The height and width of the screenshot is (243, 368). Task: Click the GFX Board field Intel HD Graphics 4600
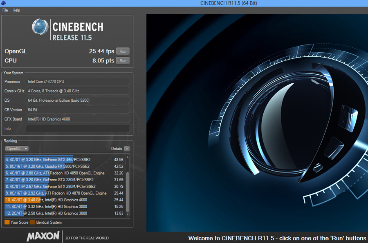(78, 119)
